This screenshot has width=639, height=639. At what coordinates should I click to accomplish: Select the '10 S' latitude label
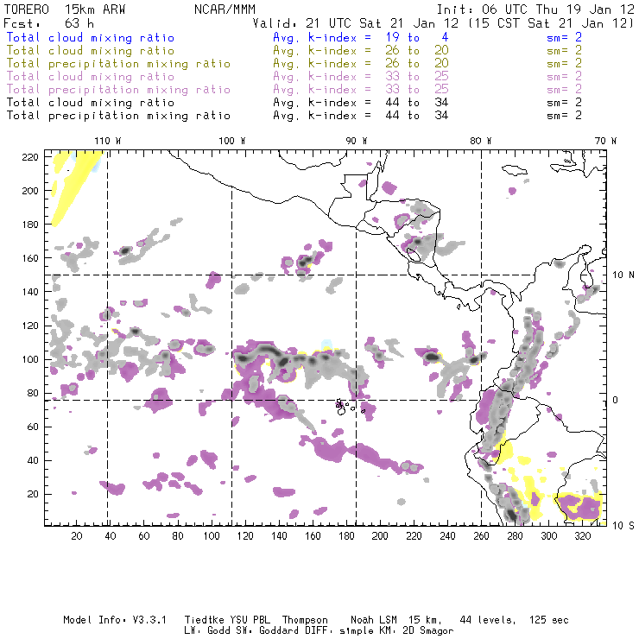[x=623, y=525]
